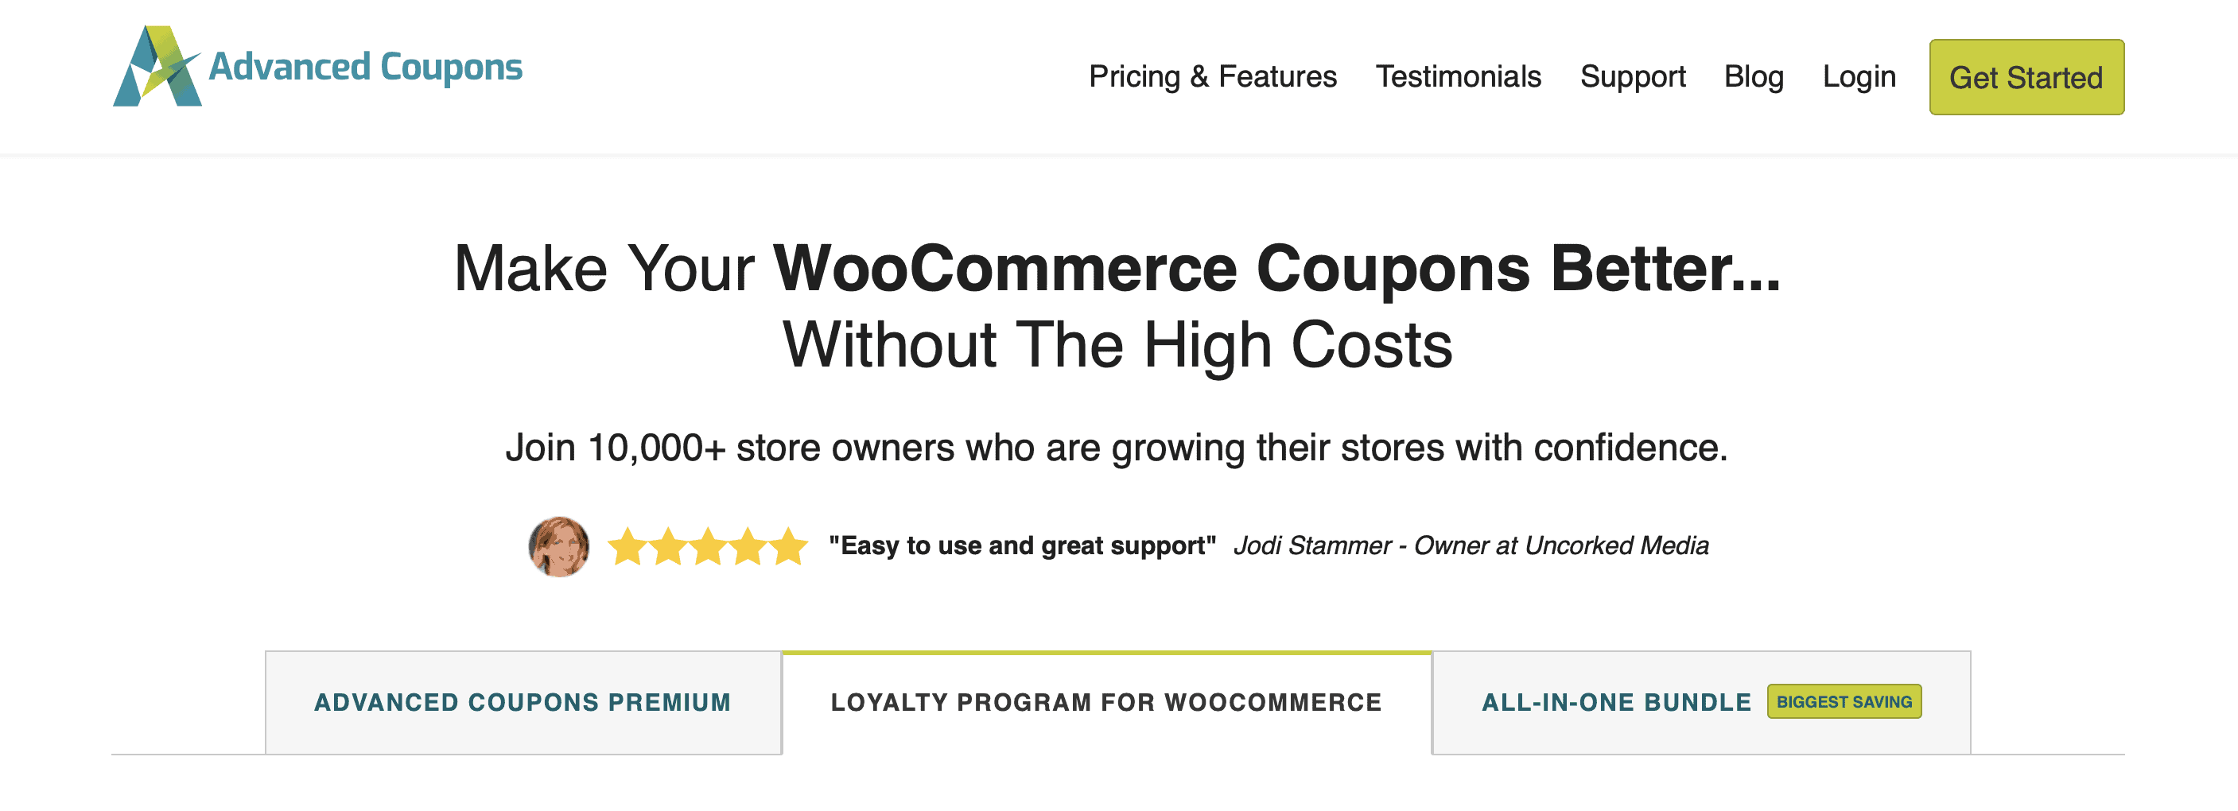Select the Loyalty Program for WooCommerce tab
The image size is (2238, 811).
1106,701
